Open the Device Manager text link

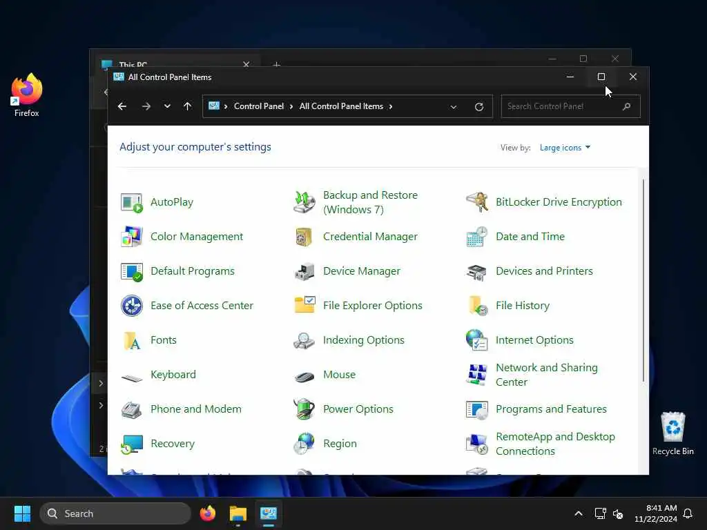(362, 271)
